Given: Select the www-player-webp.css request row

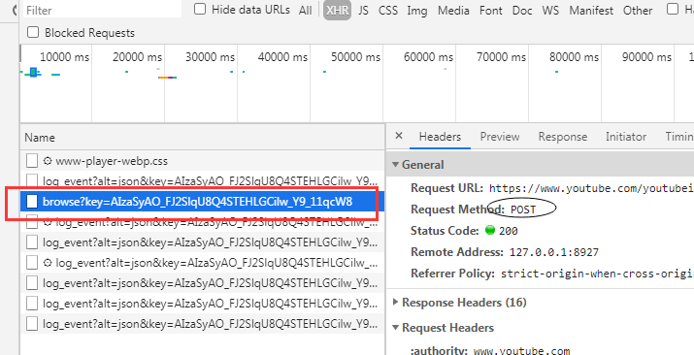Looking at the screenshot, I should pyautogui.click(x=202, y=161).
